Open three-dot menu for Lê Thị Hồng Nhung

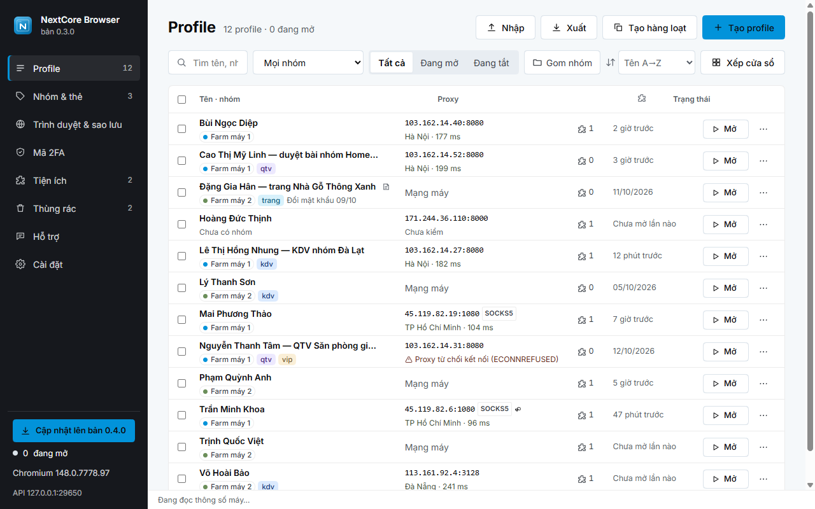763,256
